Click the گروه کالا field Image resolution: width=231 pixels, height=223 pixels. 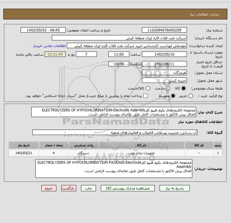tap(115, 132)
